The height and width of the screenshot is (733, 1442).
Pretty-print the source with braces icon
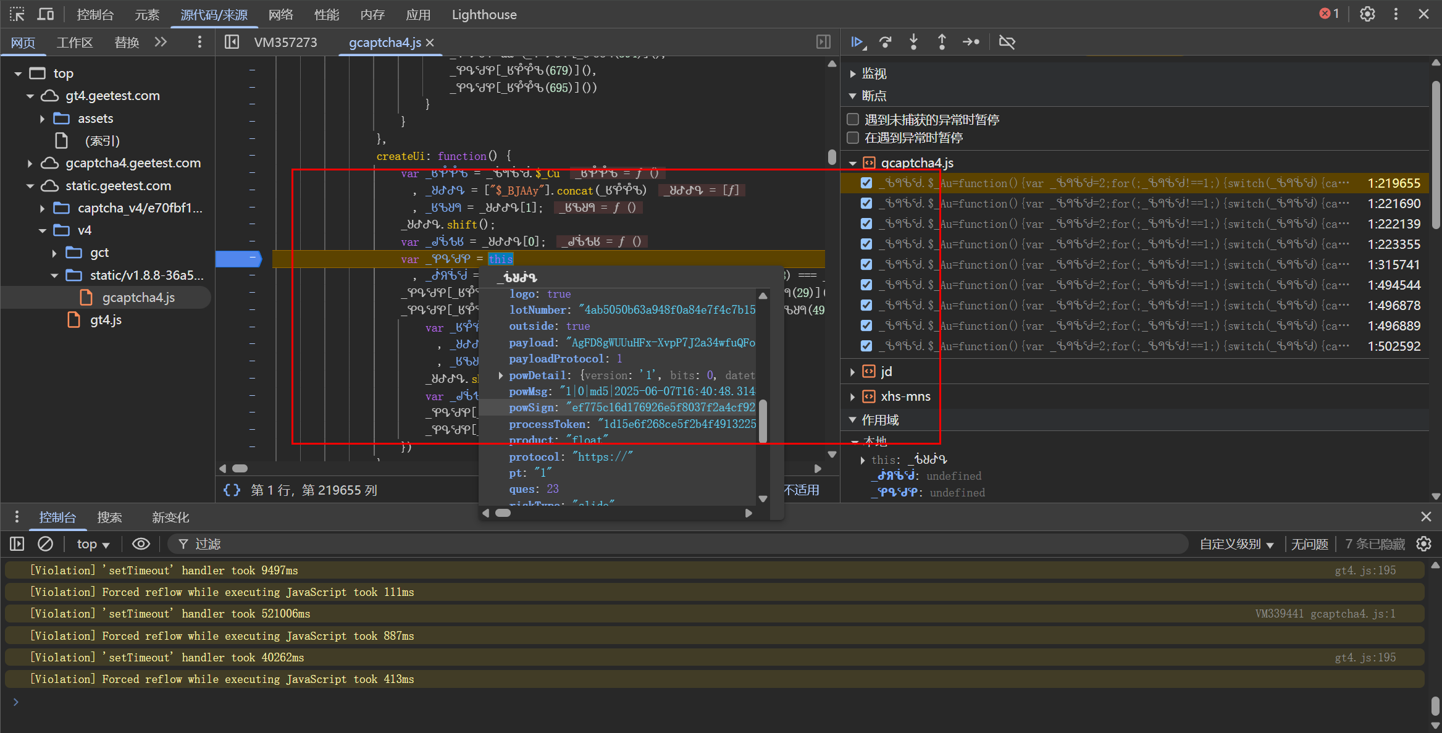(232, 490)
